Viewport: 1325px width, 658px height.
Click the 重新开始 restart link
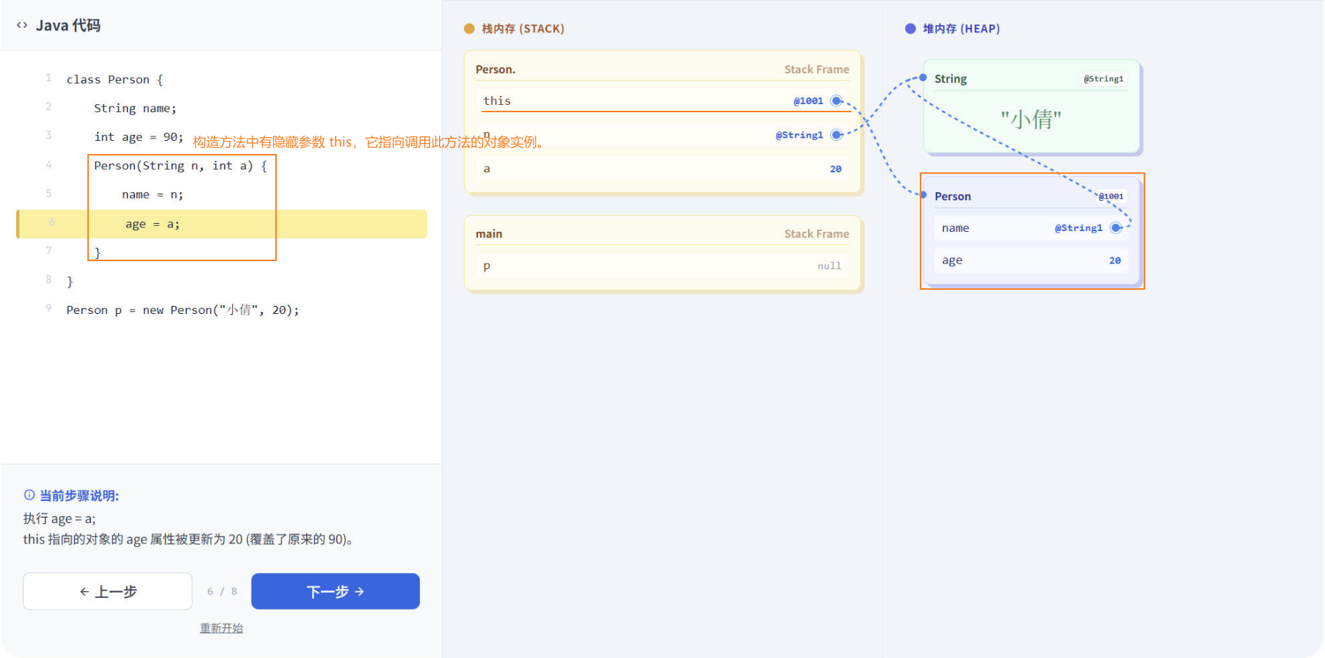click(221, 629)
